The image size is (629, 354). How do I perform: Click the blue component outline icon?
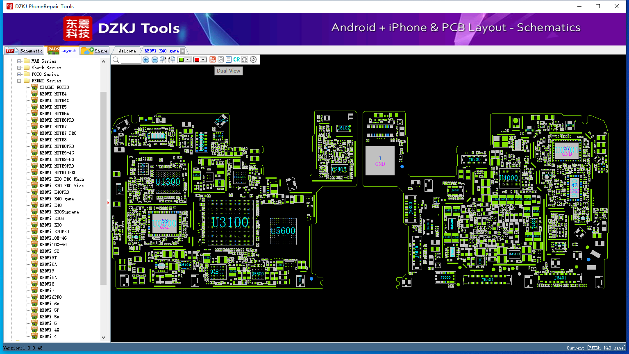[x=229, y=60]
